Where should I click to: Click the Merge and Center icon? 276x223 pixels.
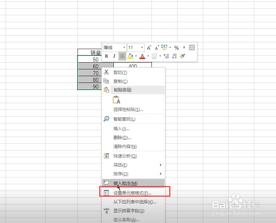(192, 48)
